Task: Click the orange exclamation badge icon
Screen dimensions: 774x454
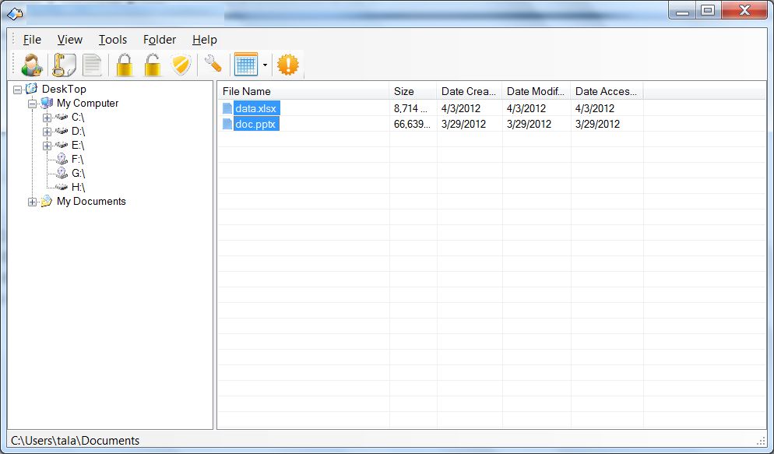Action: click(x=288, y=65)
